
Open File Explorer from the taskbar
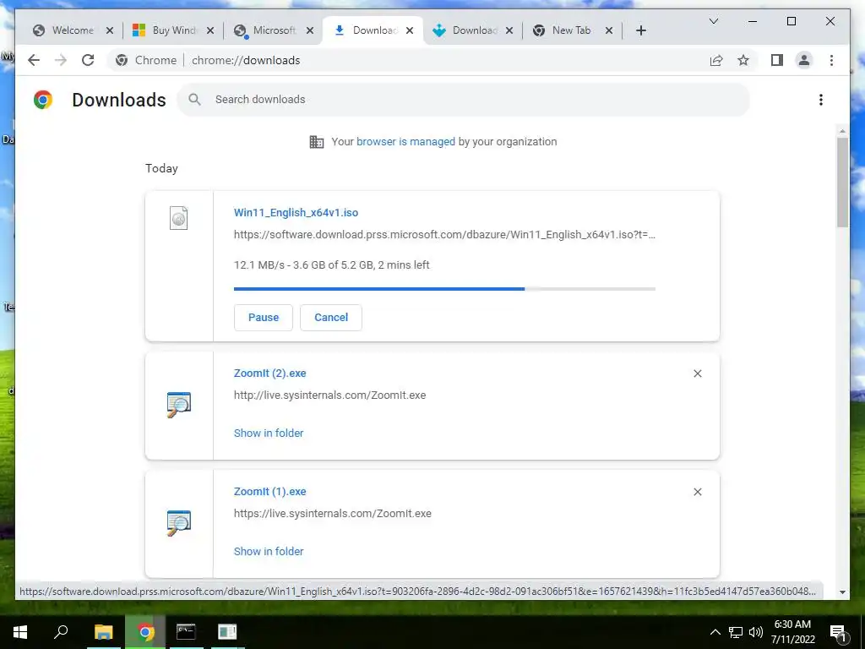103,632
